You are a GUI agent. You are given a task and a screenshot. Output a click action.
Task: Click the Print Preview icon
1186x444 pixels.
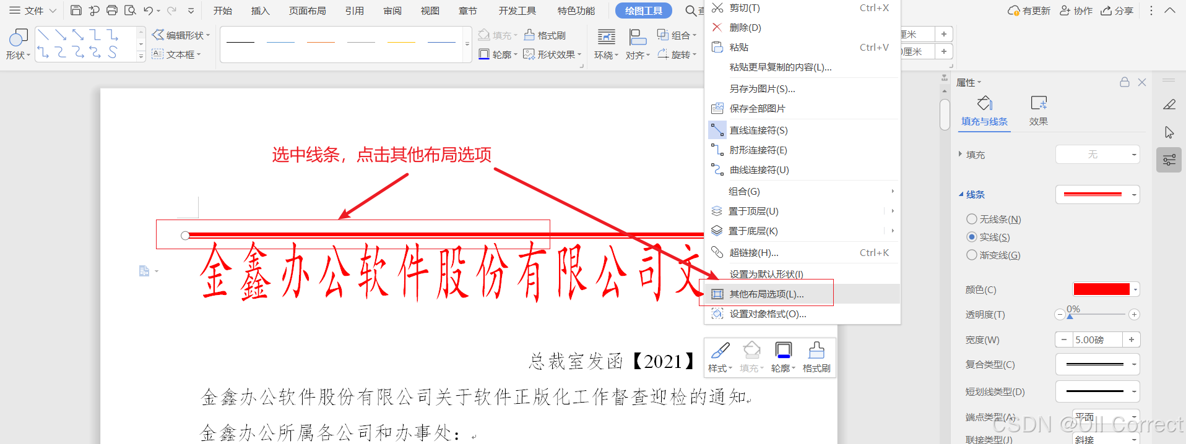tap(130, 11)
